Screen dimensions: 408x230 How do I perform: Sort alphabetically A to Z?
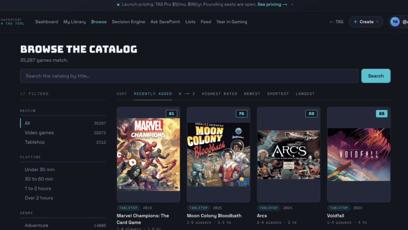187,94
